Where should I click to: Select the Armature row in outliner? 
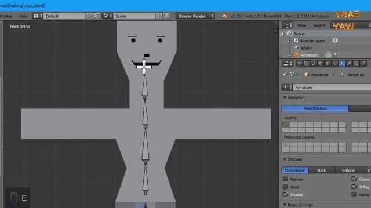(309, 55)
